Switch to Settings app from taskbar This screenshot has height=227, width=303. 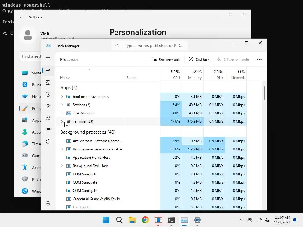tap(197, 220)
